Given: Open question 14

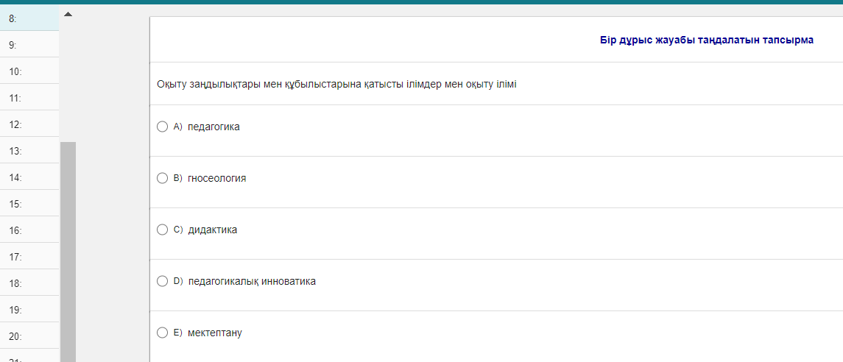Looking at the screenshot, I should click(29, 177).
